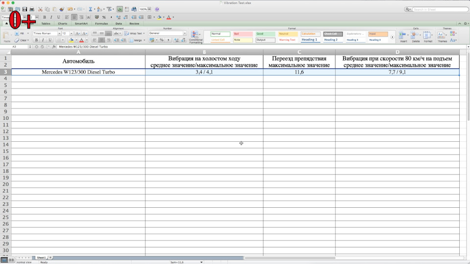The image size is (470, 264).
Task: Switch to Page Layout view button
Action: [x=11, y=260]
